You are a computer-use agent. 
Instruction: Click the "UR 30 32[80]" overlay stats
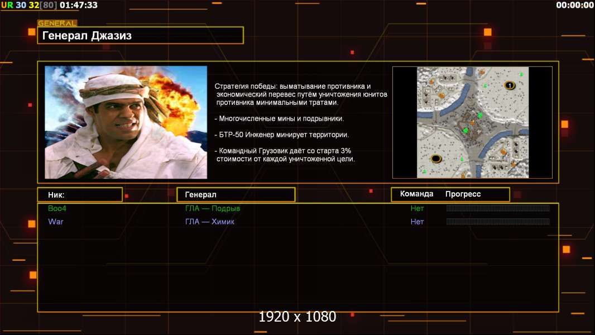[29, 5]
